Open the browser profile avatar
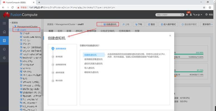The image size is (216, 111). [x=210, y=7]
